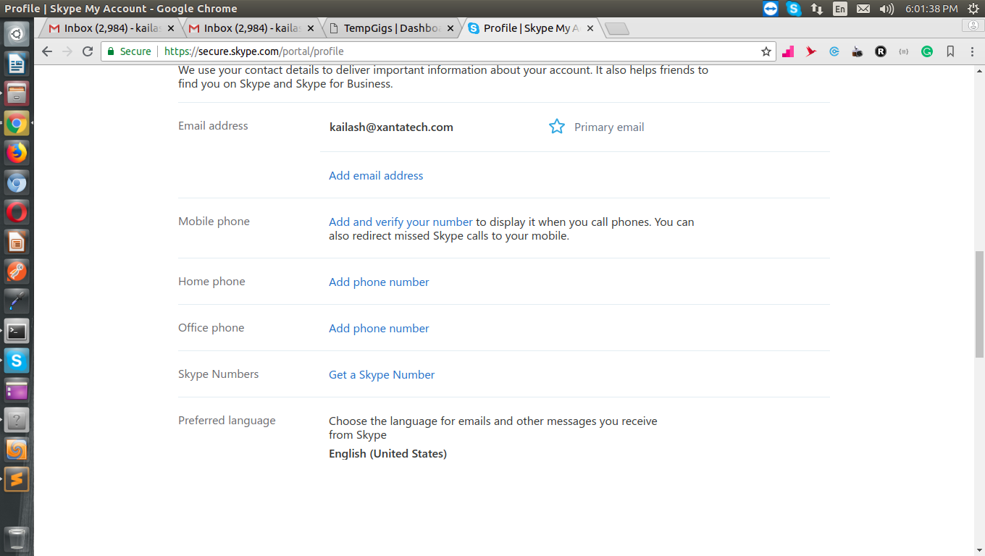Open the camera extension icon

point(858,51)
